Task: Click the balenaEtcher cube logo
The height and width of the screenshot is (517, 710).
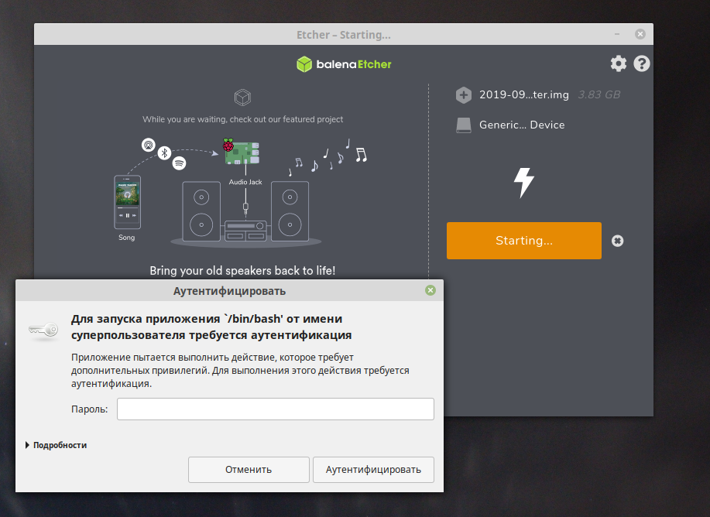Action: (x=304, y=64)
